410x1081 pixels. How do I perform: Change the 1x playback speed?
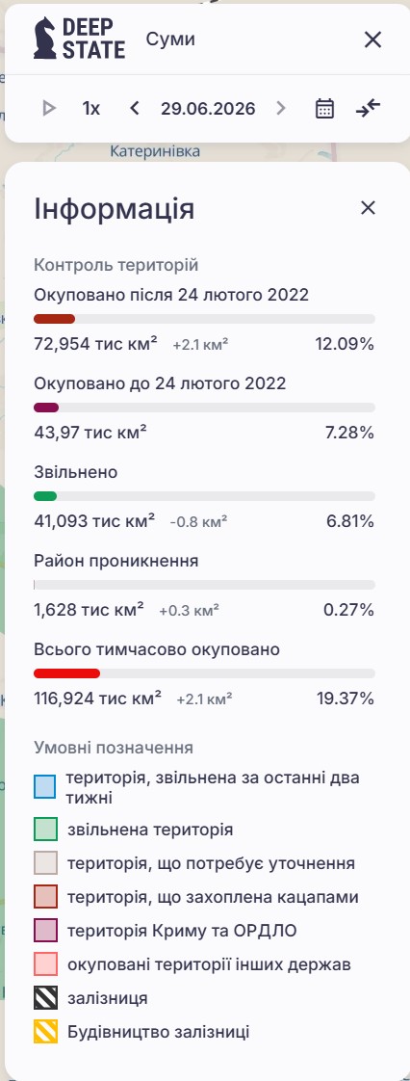pos(91,108)
